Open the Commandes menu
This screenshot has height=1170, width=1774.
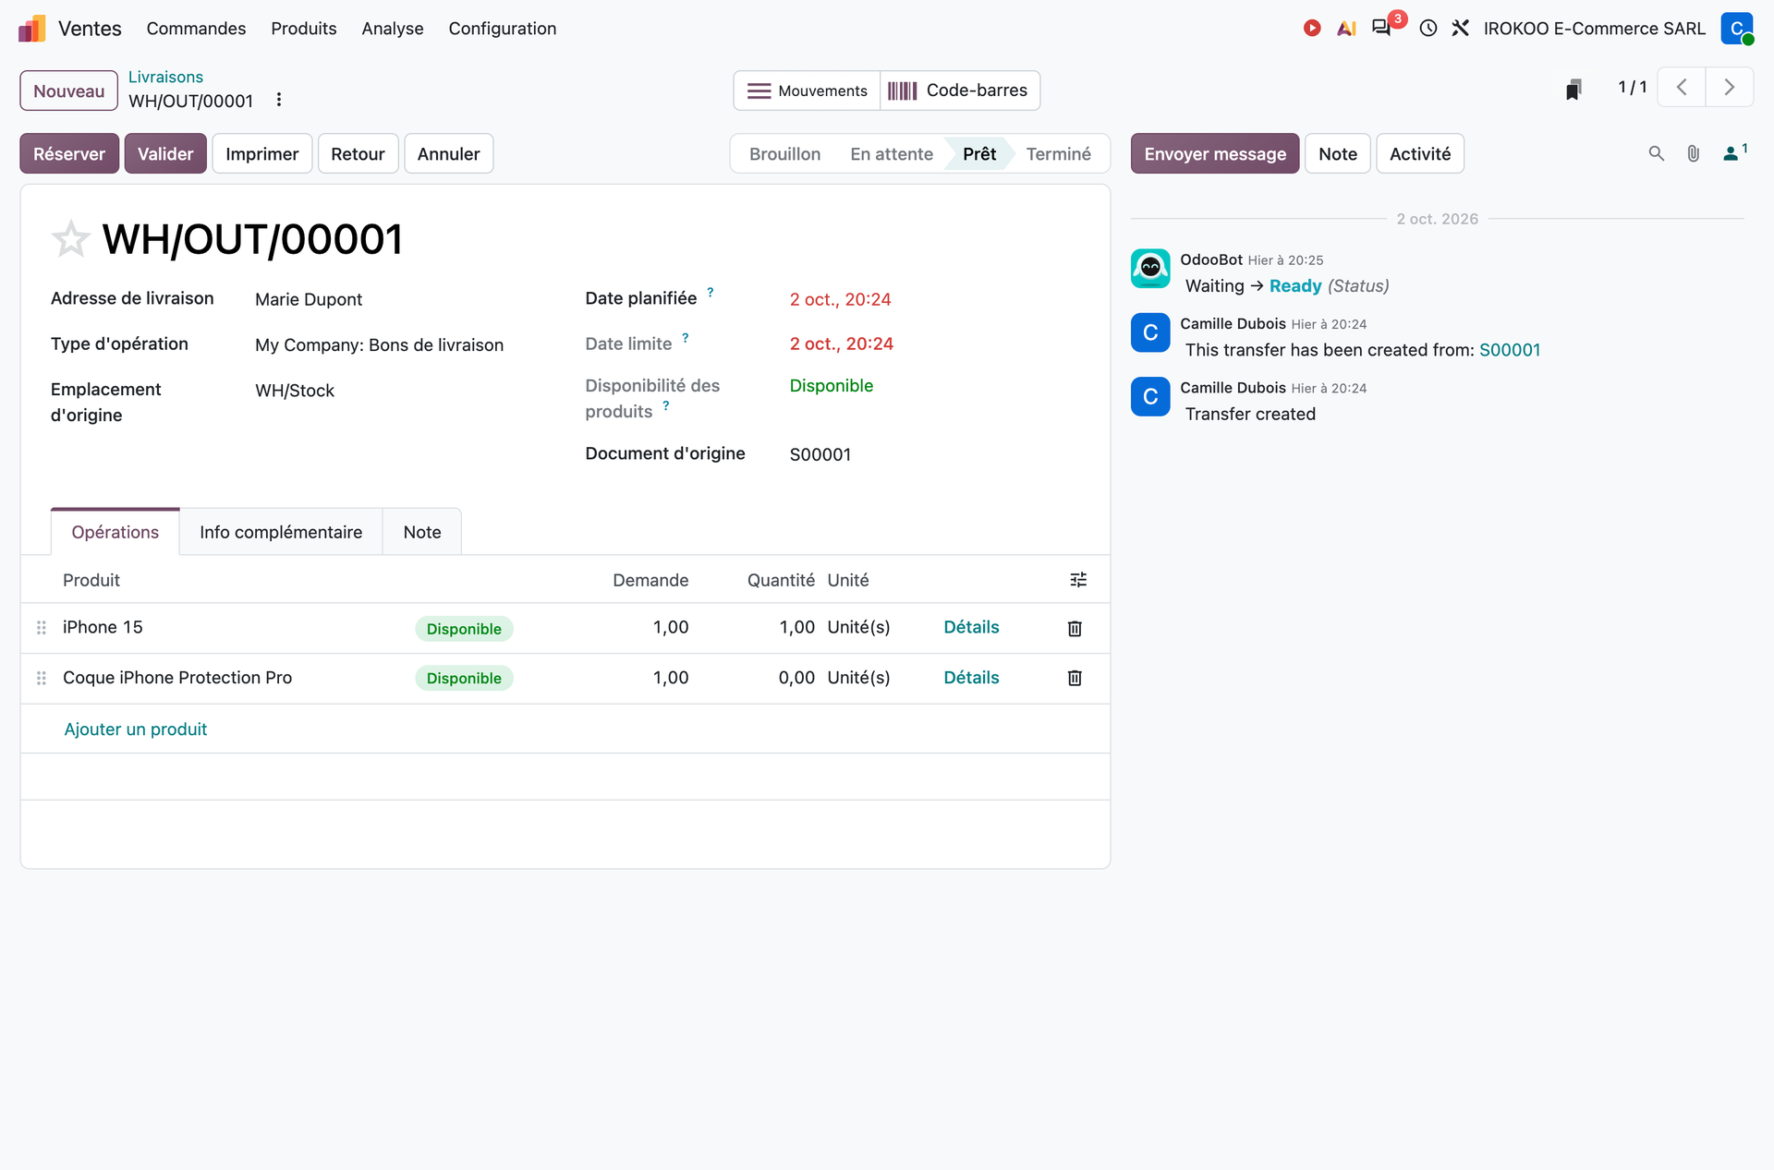point(196,29)
